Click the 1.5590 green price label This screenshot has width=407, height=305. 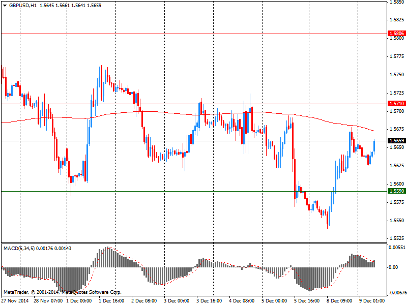click(397, 191)
